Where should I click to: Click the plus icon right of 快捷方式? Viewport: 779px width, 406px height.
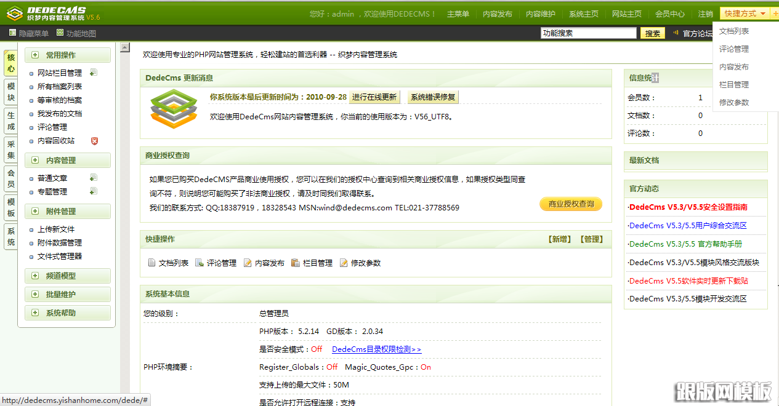click(x=775, y=14)
